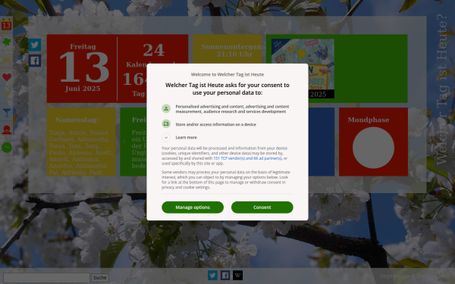The width and height of the screenshot is (455, 284).
Task: Select the calendar week number 24
Action: coord(153,50)
